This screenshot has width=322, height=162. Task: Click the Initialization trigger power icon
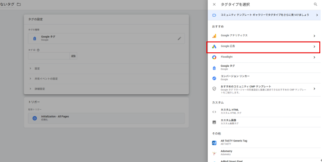(35, 118)
